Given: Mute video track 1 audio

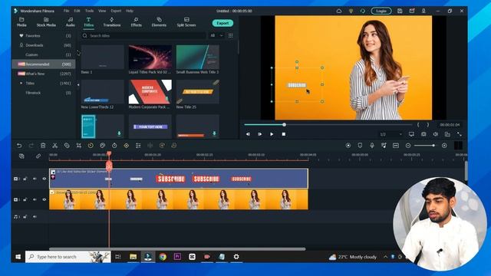Looking at the screenshot, I should (35, 199).
